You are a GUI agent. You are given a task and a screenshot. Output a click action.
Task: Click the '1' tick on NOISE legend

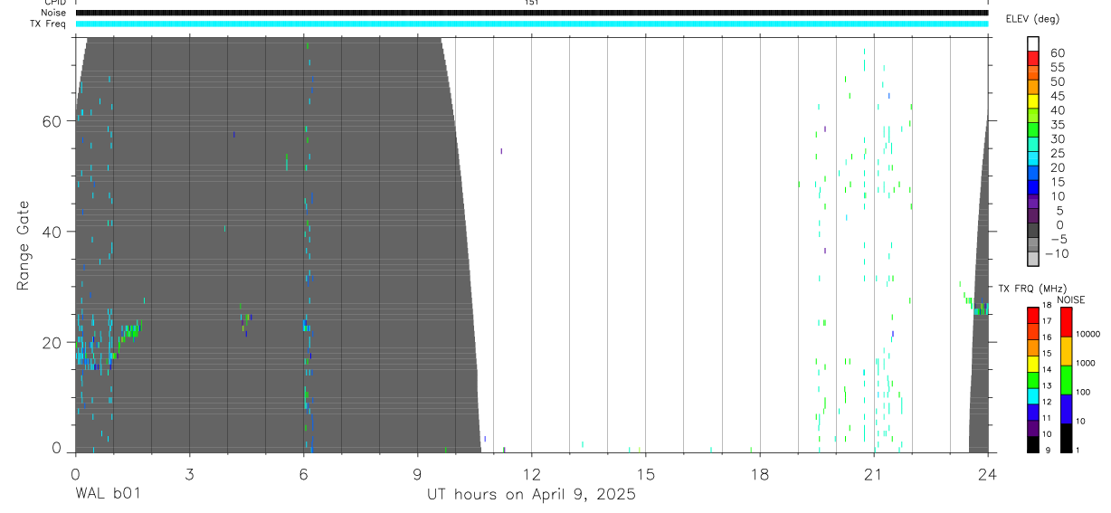pyautogui.click(x=1078, y=450)
